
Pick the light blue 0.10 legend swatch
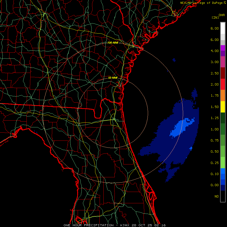coord(223,171)
